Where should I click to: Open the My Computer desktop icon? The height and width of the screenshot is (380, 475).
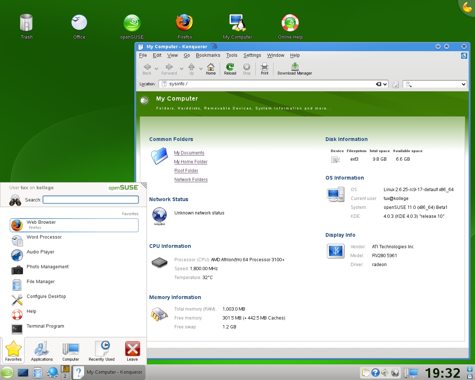[237, 26]
